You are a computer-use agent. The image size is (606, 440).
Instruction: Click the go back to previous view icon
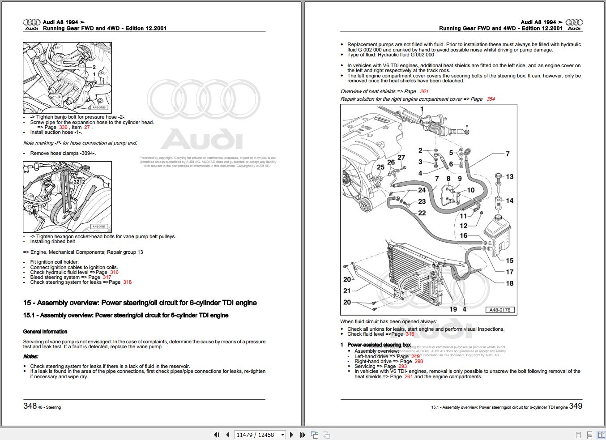pos(315,435)
